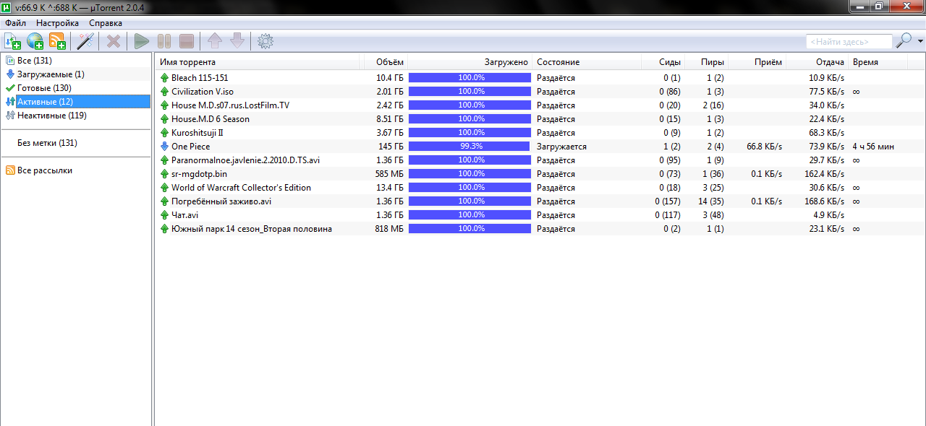This screenshot has width=926, height=426.
Task: Click the Remove torrent X icon
Action: [x=114, y=41]
